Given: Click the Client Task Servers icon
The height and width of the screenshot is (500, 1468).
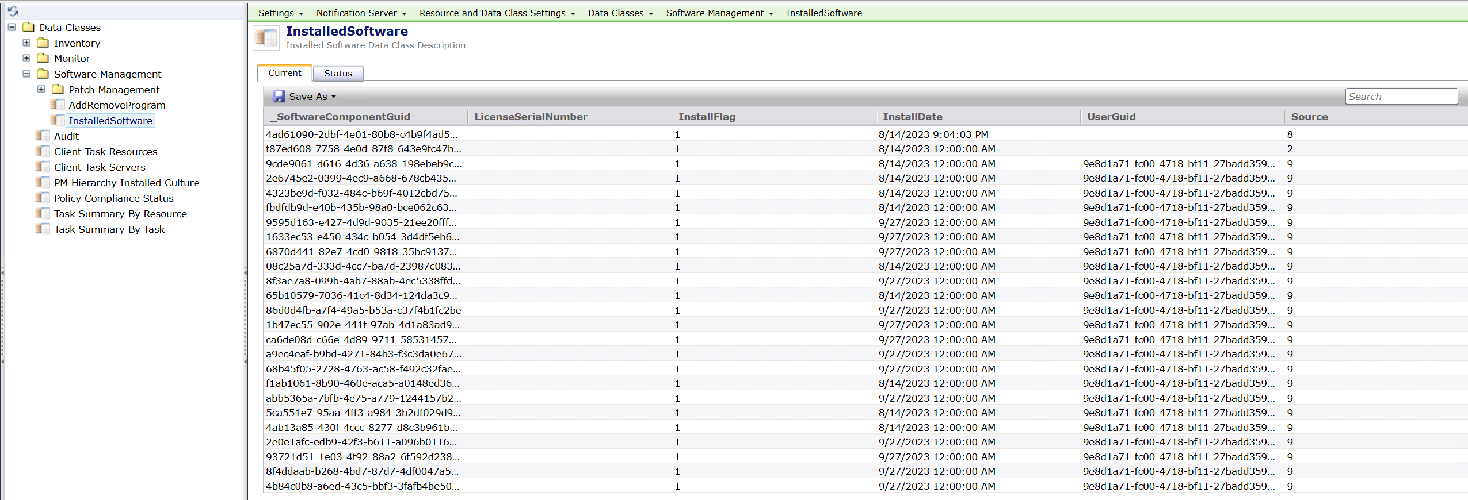Looking at the screenshot, I should [x=43, y=167].
